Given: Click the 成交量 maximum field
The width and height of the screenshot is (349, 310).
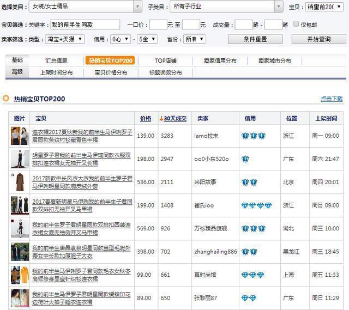Looking at the screenshot, I should point(273,25).
